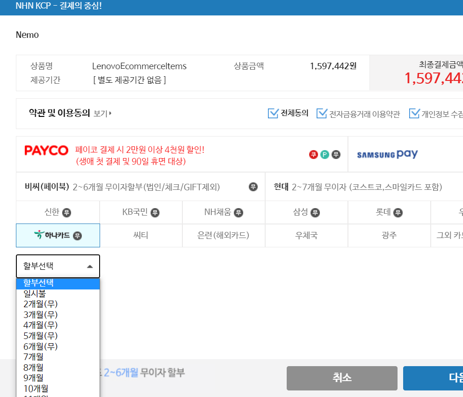
Task: Choose 우체국 card
Action: coord(306,235)
